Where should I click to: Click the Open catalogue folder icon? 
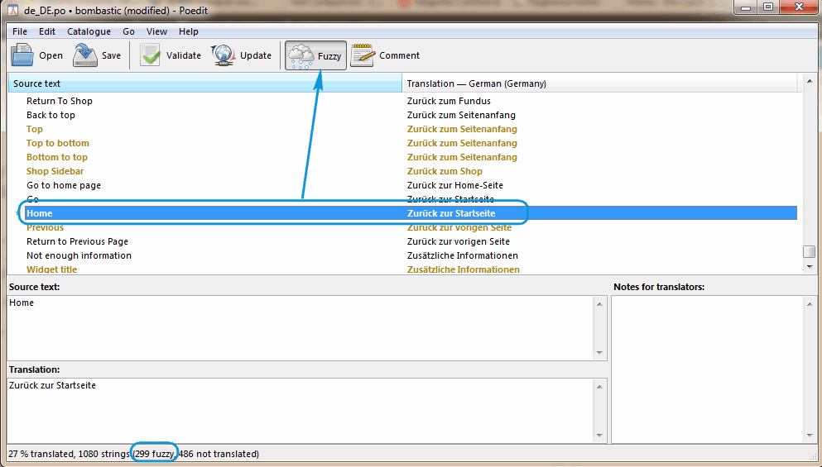[22, 55]
